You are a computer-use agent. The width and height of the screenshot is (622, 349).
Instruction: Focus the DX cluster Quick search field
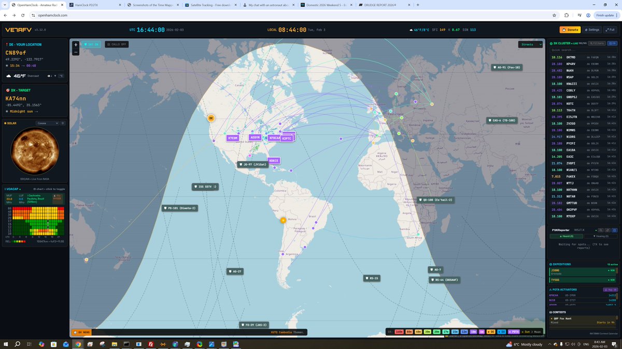(x=583, y=50)
